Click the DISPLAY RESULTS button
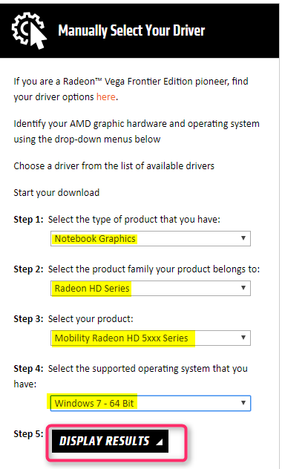 point(110,442)
